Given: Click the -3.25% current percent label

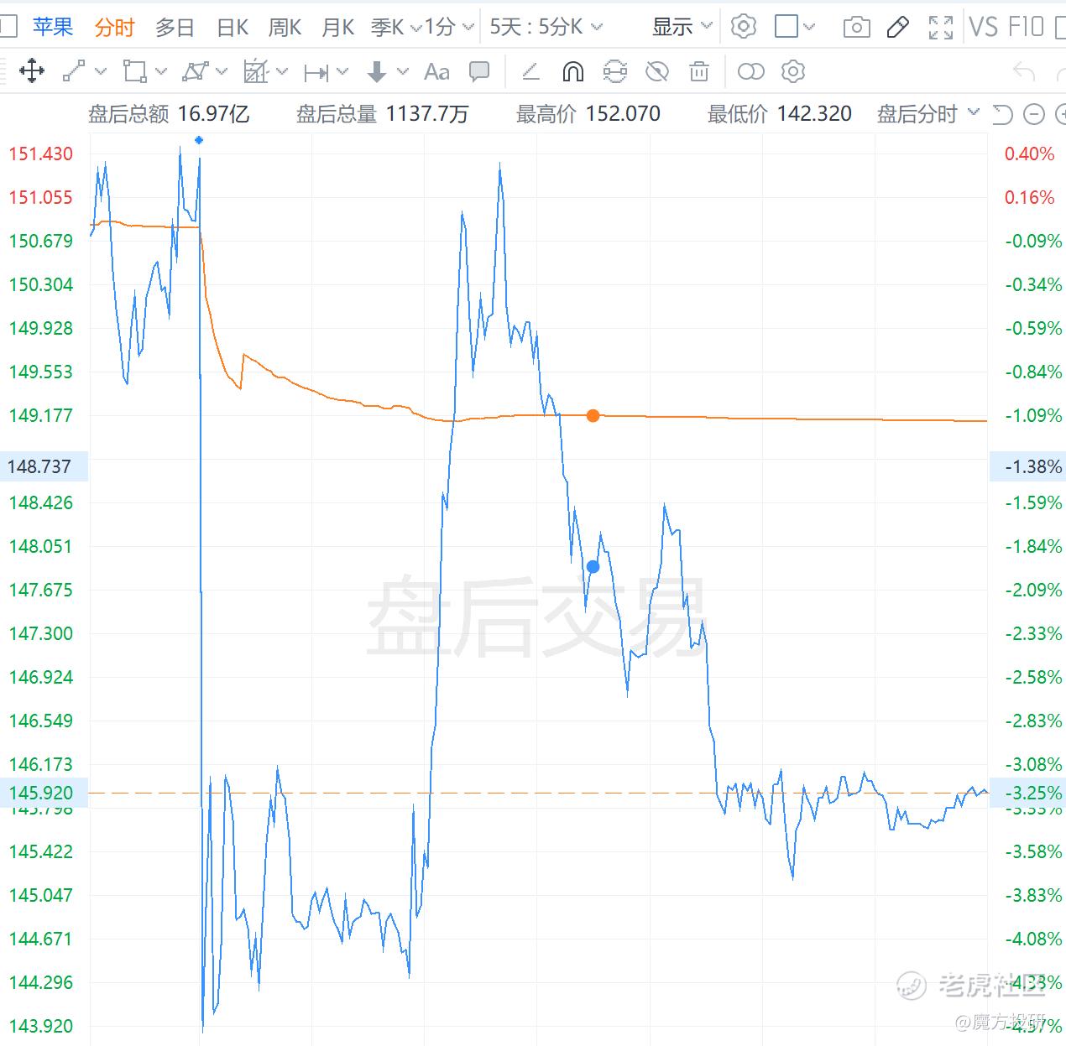Looking at the screenshot, I should pyautogui.click(x=1028, y=793).
